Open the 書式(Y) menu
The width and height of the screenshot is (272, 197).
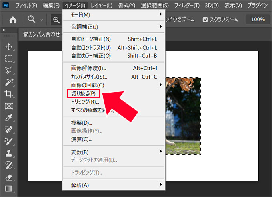click(x=127, y=6)
